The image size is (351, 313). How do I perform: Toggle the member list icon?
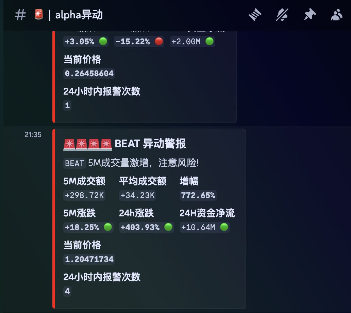pyautogui.click(x=337, y=15)
